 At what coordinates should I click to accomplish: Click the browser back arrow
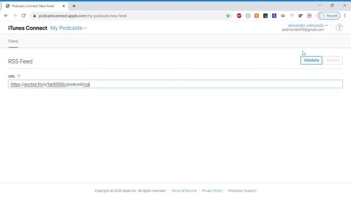point(6,16)
